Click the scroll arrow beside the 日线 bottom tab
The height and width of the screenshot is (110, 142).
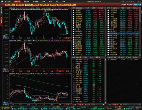coord(124,104)
